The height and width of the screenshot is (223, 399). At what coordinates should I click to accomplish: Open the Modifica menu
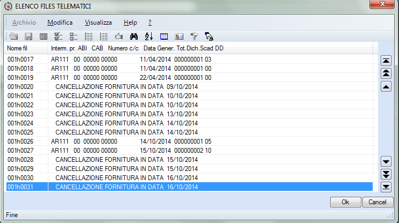[60, 23]
